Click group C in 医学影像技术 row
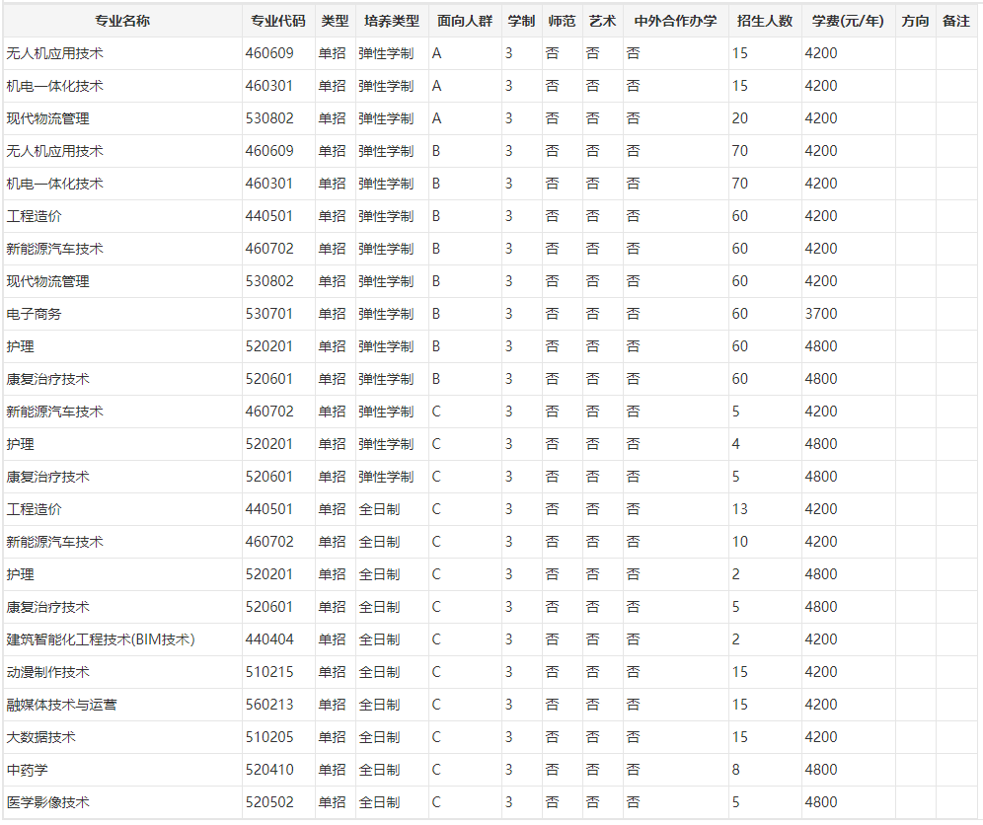 (436, 802)
